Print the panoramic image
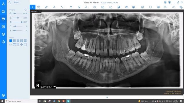Viewport: 184px width, 103px height. pos(158,7)
